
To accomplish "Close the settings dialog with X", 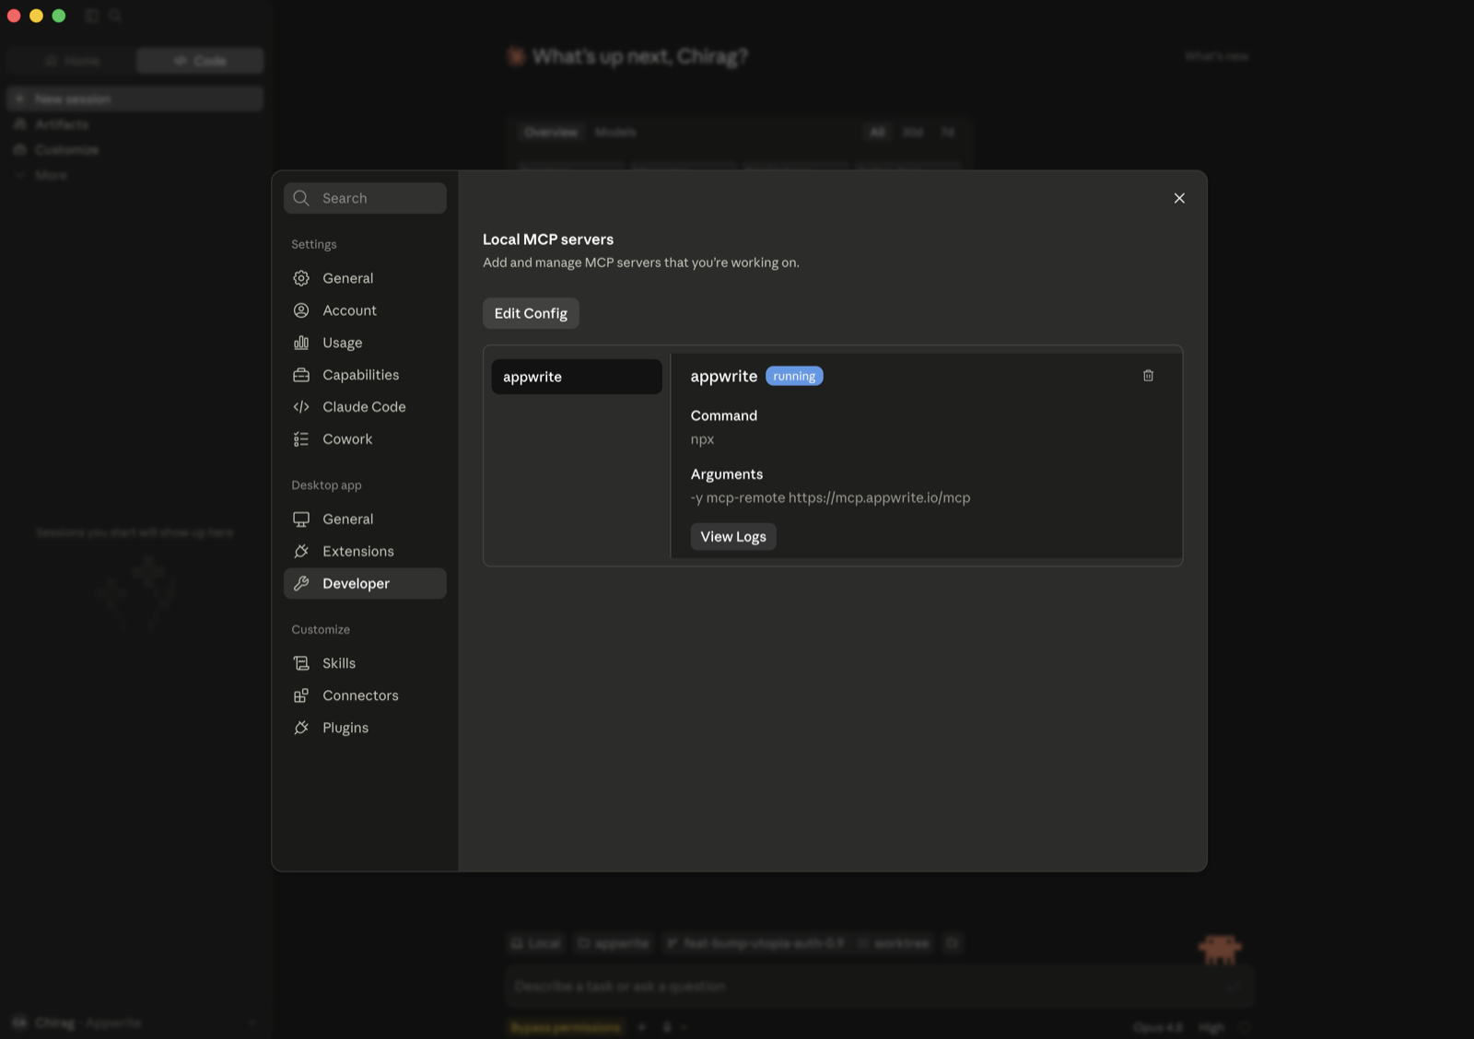I will click(1179, 198).
